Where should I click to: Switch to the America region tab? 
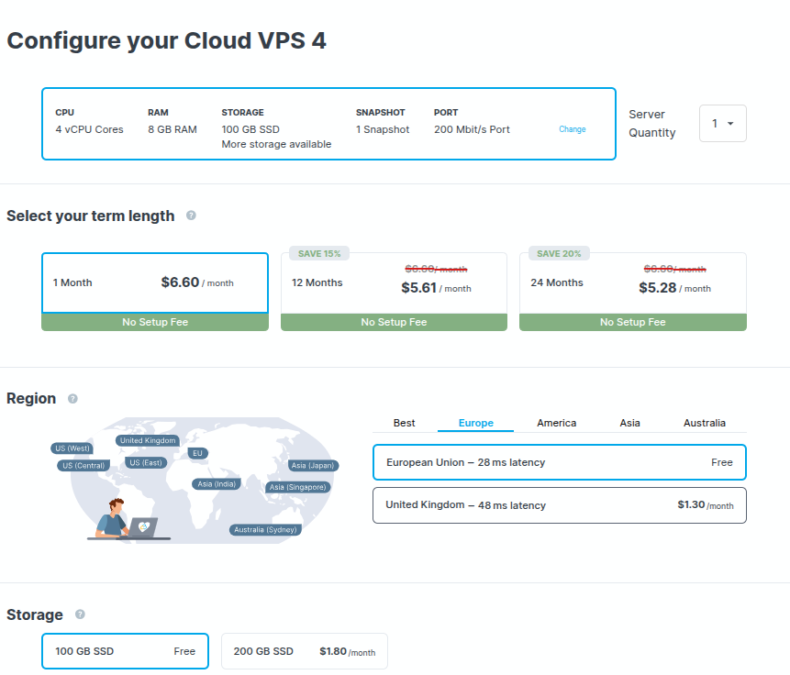click(556, 423)
